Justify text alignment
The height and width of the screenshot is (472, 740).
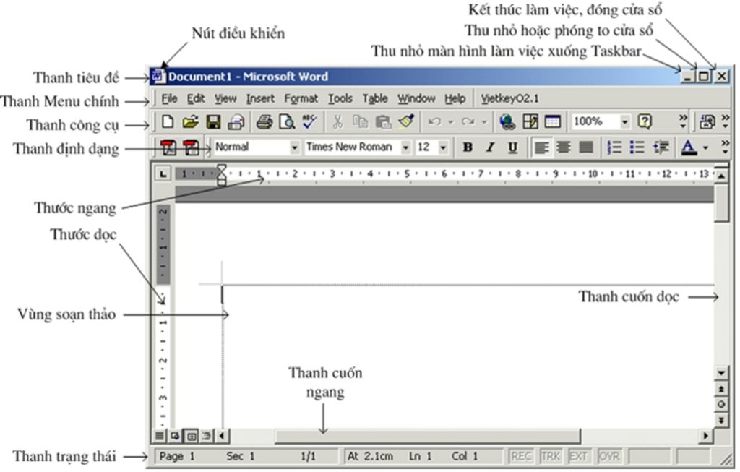click(585, 147)
